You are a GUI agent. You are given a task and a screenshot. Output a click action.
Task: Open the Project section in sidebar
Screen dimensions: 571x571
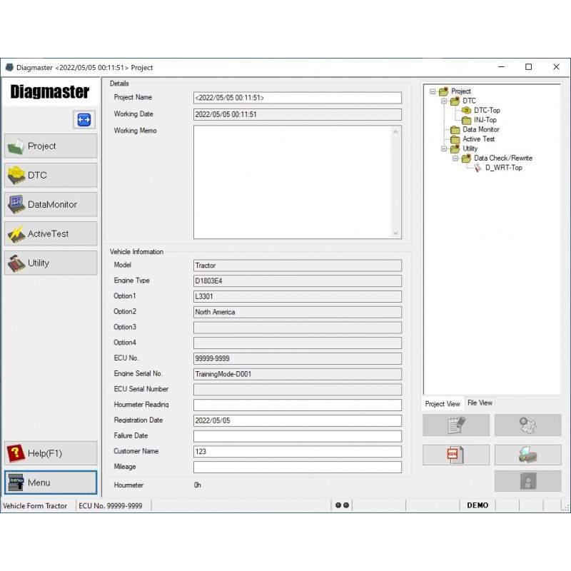pyautogui.click(x=51, y=146)
